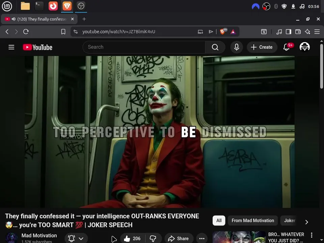Go back to previous page
This screenshot has width=324, height=243.
click(x=7, y=32)
